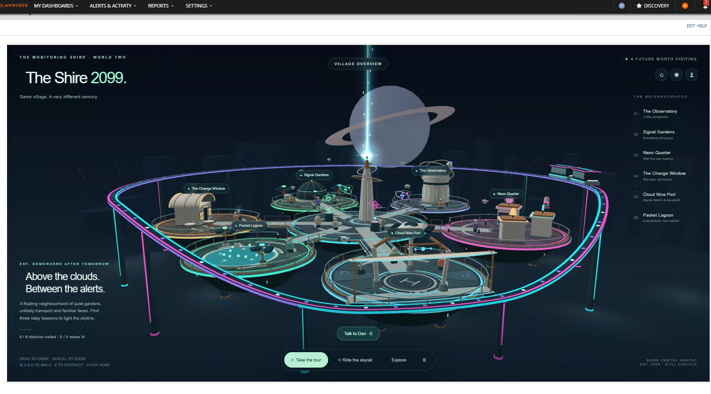Expand the Alerts & Activity menu
This screenshot has height=394, width=711.
(x=113, y=6)
